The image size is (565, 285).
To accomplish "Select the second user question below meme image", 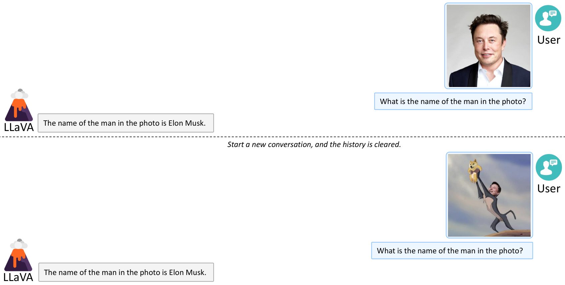I will (452, 251).
